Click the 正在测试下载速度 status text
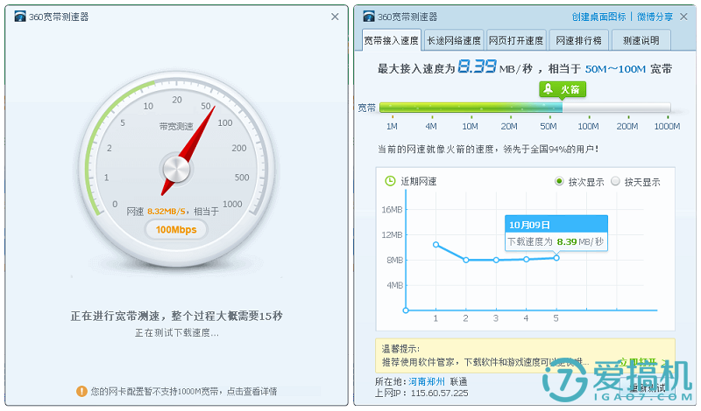Image resolution: width=701 pixels, height=411 pixels. coord(177,333)
